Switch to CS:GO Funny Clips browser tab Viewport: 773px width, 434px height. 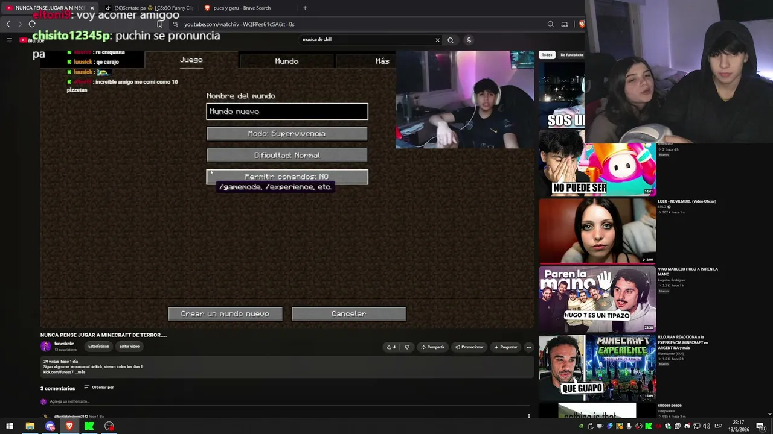149,8
